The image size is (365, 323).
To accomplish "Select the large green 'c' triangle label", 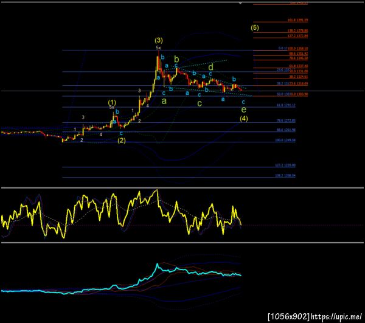I will point(200,103).
